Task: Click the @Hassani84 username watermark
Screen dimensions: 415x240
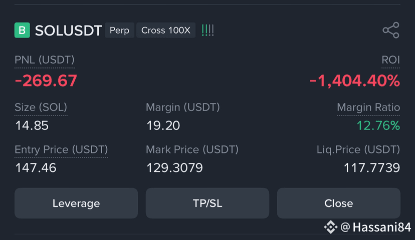Action: point(376,227)
